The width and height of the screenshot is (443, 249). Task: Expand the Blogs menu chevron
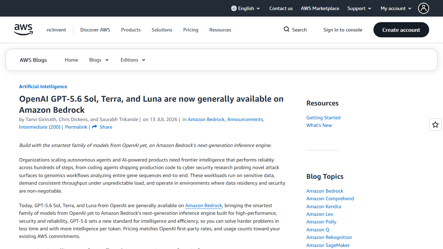click(107, 60)
